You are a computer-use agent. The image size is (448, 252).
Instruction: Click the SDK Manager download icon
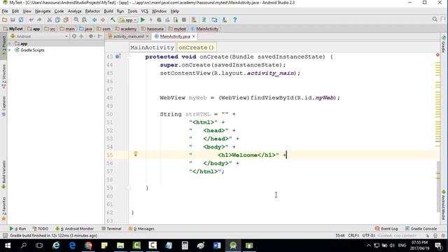[225, 20]
